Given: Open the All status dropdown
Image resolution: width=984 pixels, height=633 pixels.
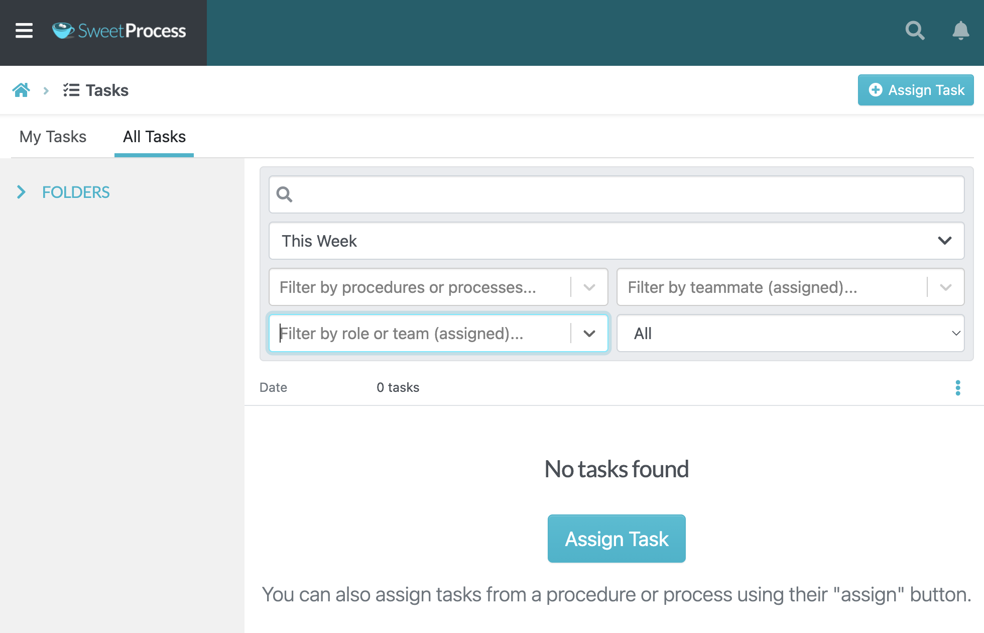Looking at the screenshot, I should [790, 333].
